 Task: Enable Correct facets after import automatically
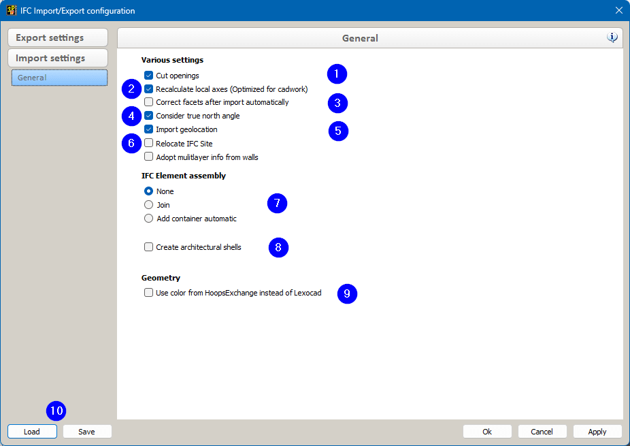[148, 102]
